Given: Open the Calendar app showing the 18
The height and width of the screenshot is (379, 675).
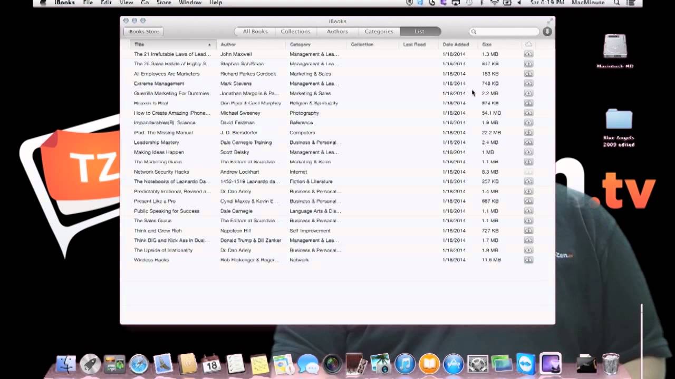Looking at the screenshot, I should (x=211, y=363).
